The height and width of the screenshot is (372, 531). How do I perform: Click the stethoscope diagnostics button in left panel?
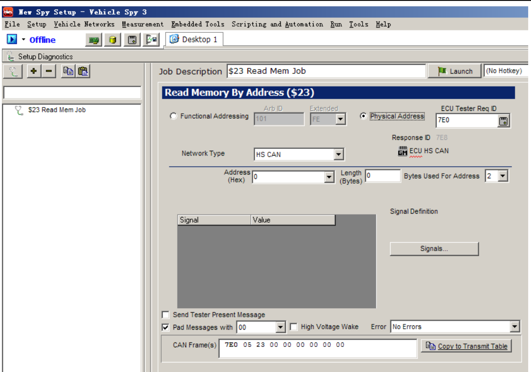click(x=13, y=71)
